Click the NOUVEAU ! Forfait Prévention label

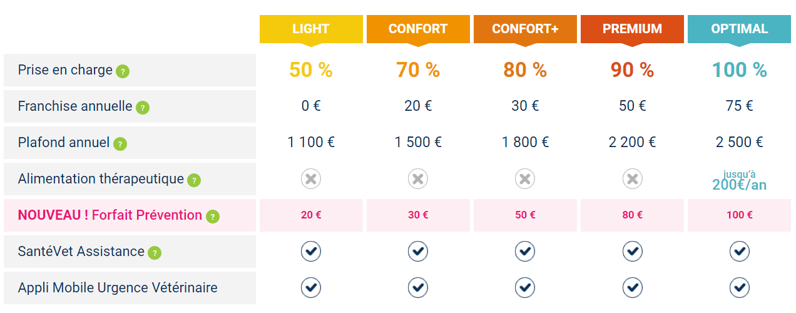[110, 215]
